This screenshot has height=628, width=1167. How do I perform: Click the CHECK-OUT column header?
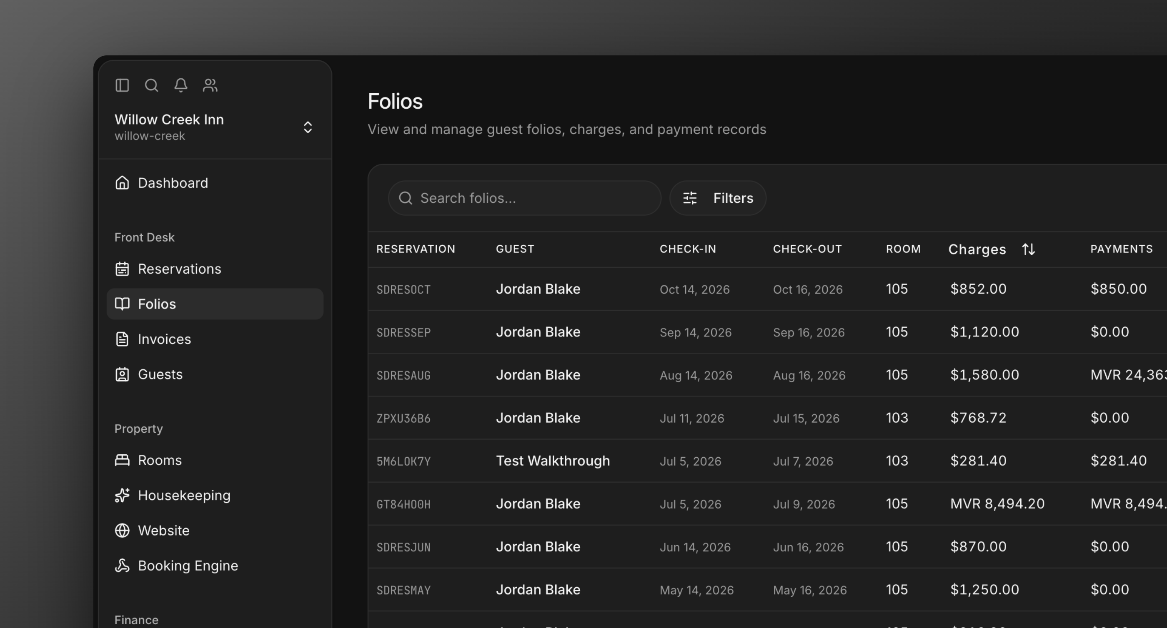pos(807,249)
